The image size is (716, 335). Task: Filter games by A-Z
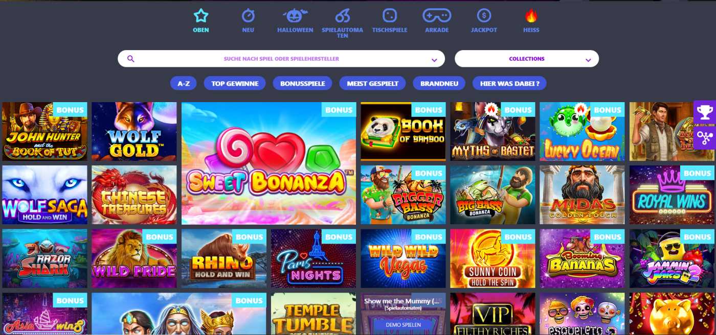tap(184, 83)
